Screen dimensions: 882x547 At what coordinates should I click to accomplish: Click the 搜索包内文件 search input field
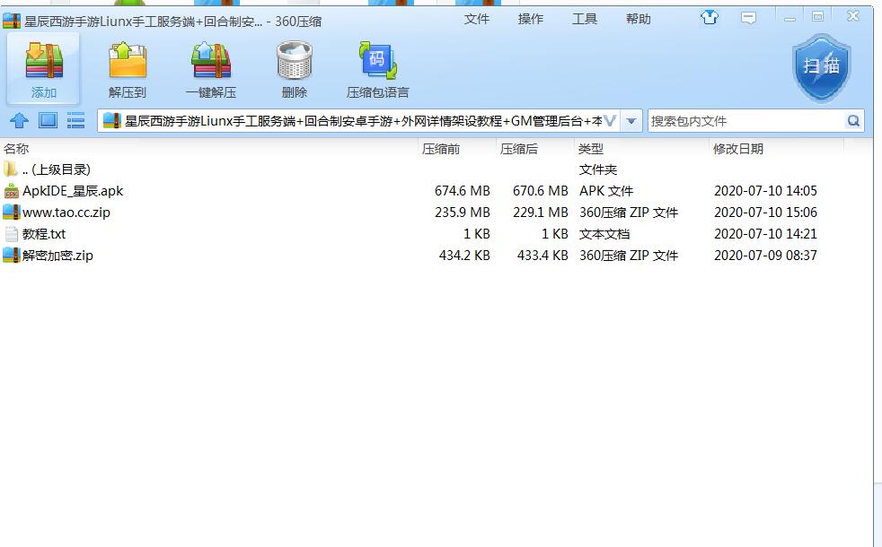744,121
